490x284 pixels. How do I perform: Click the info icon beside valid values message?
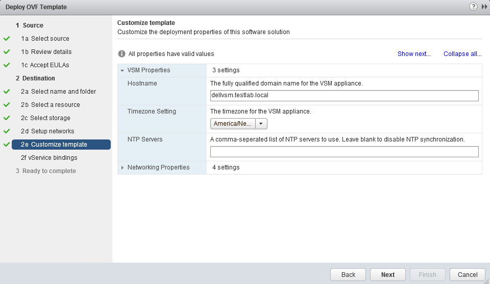[122, 54]
